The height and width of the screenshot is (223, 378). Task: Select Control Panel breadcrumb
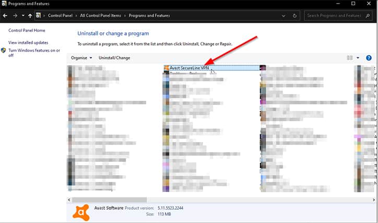click(x=60, y=16)
